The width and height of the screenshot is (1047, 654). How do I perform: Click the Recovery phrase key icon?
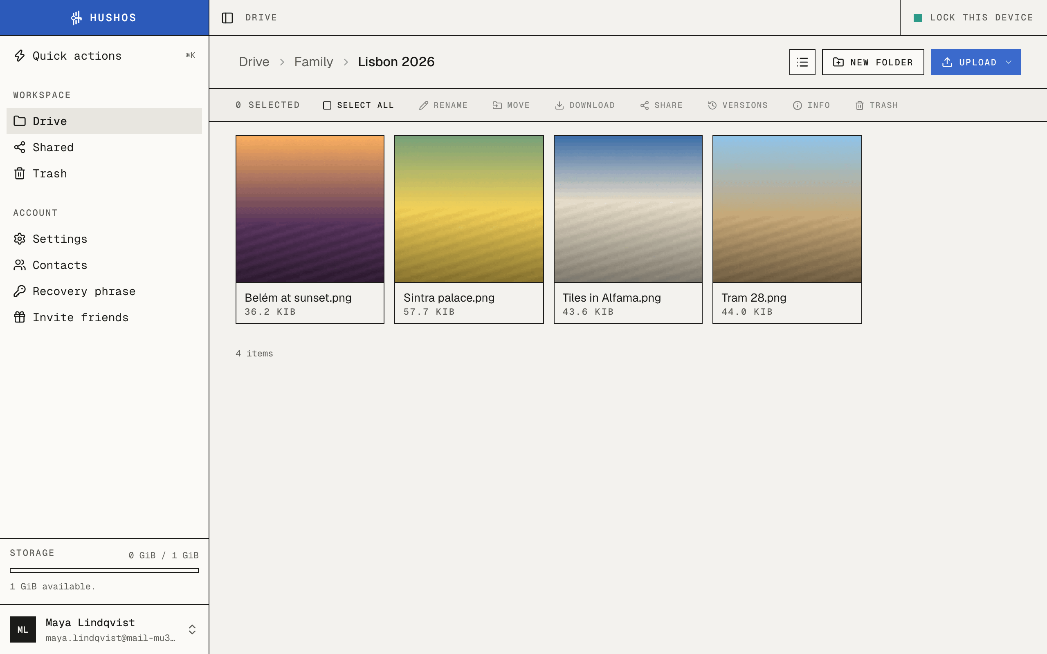point(20,291)
